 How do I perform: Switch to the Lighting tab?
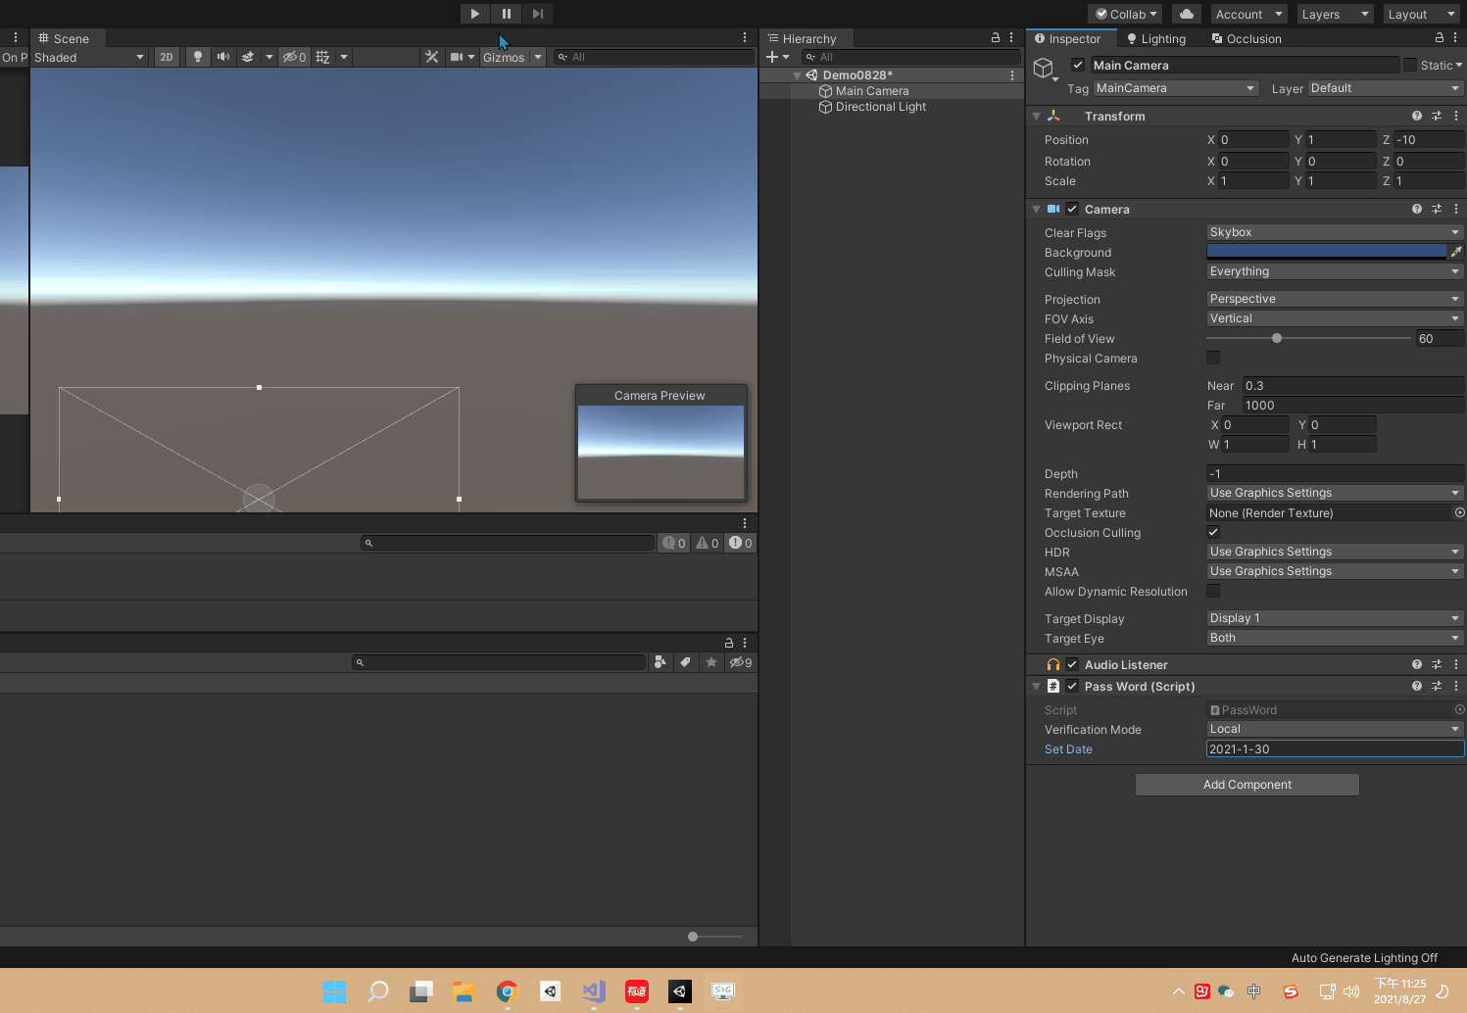point(1156,38)
